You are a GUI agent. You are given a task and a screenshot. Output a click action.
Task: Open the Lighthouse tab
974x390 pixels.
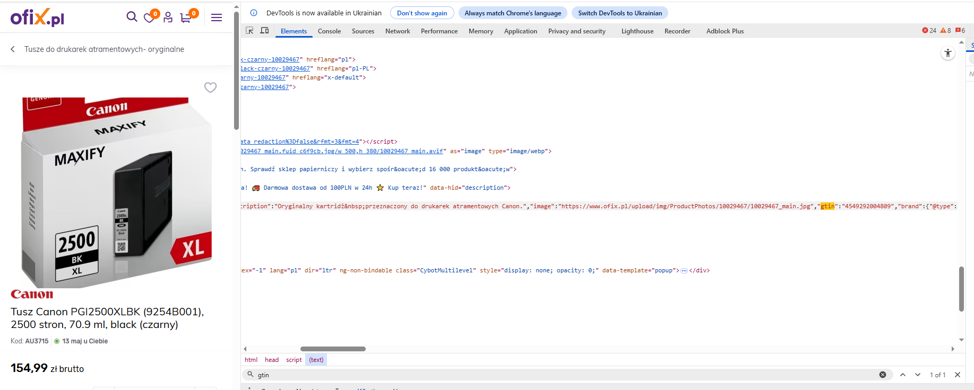tap(637, 31)
